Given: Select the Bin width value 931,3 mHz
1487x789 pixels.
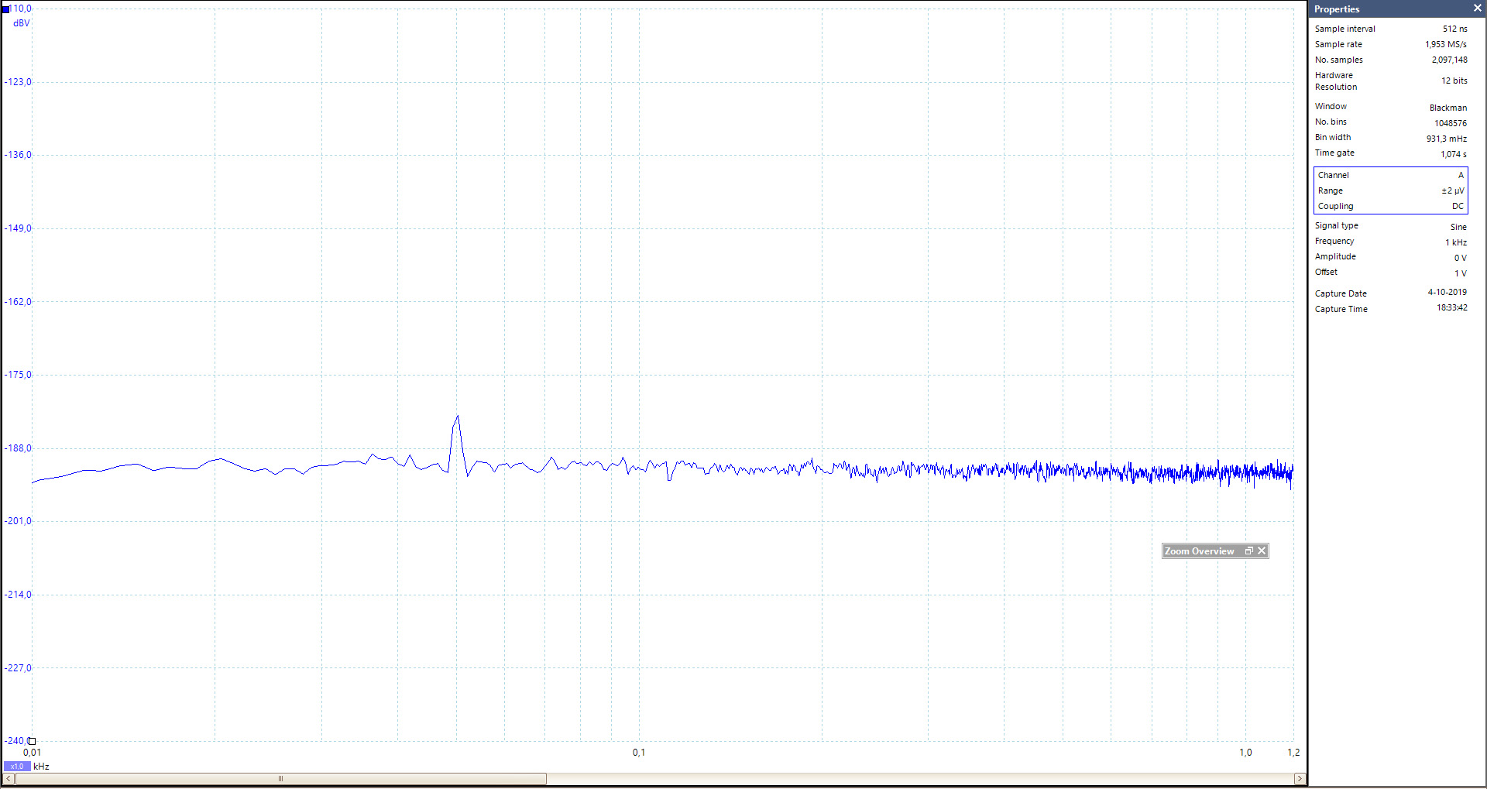Looking at the screenshot, I should 1447,139.
